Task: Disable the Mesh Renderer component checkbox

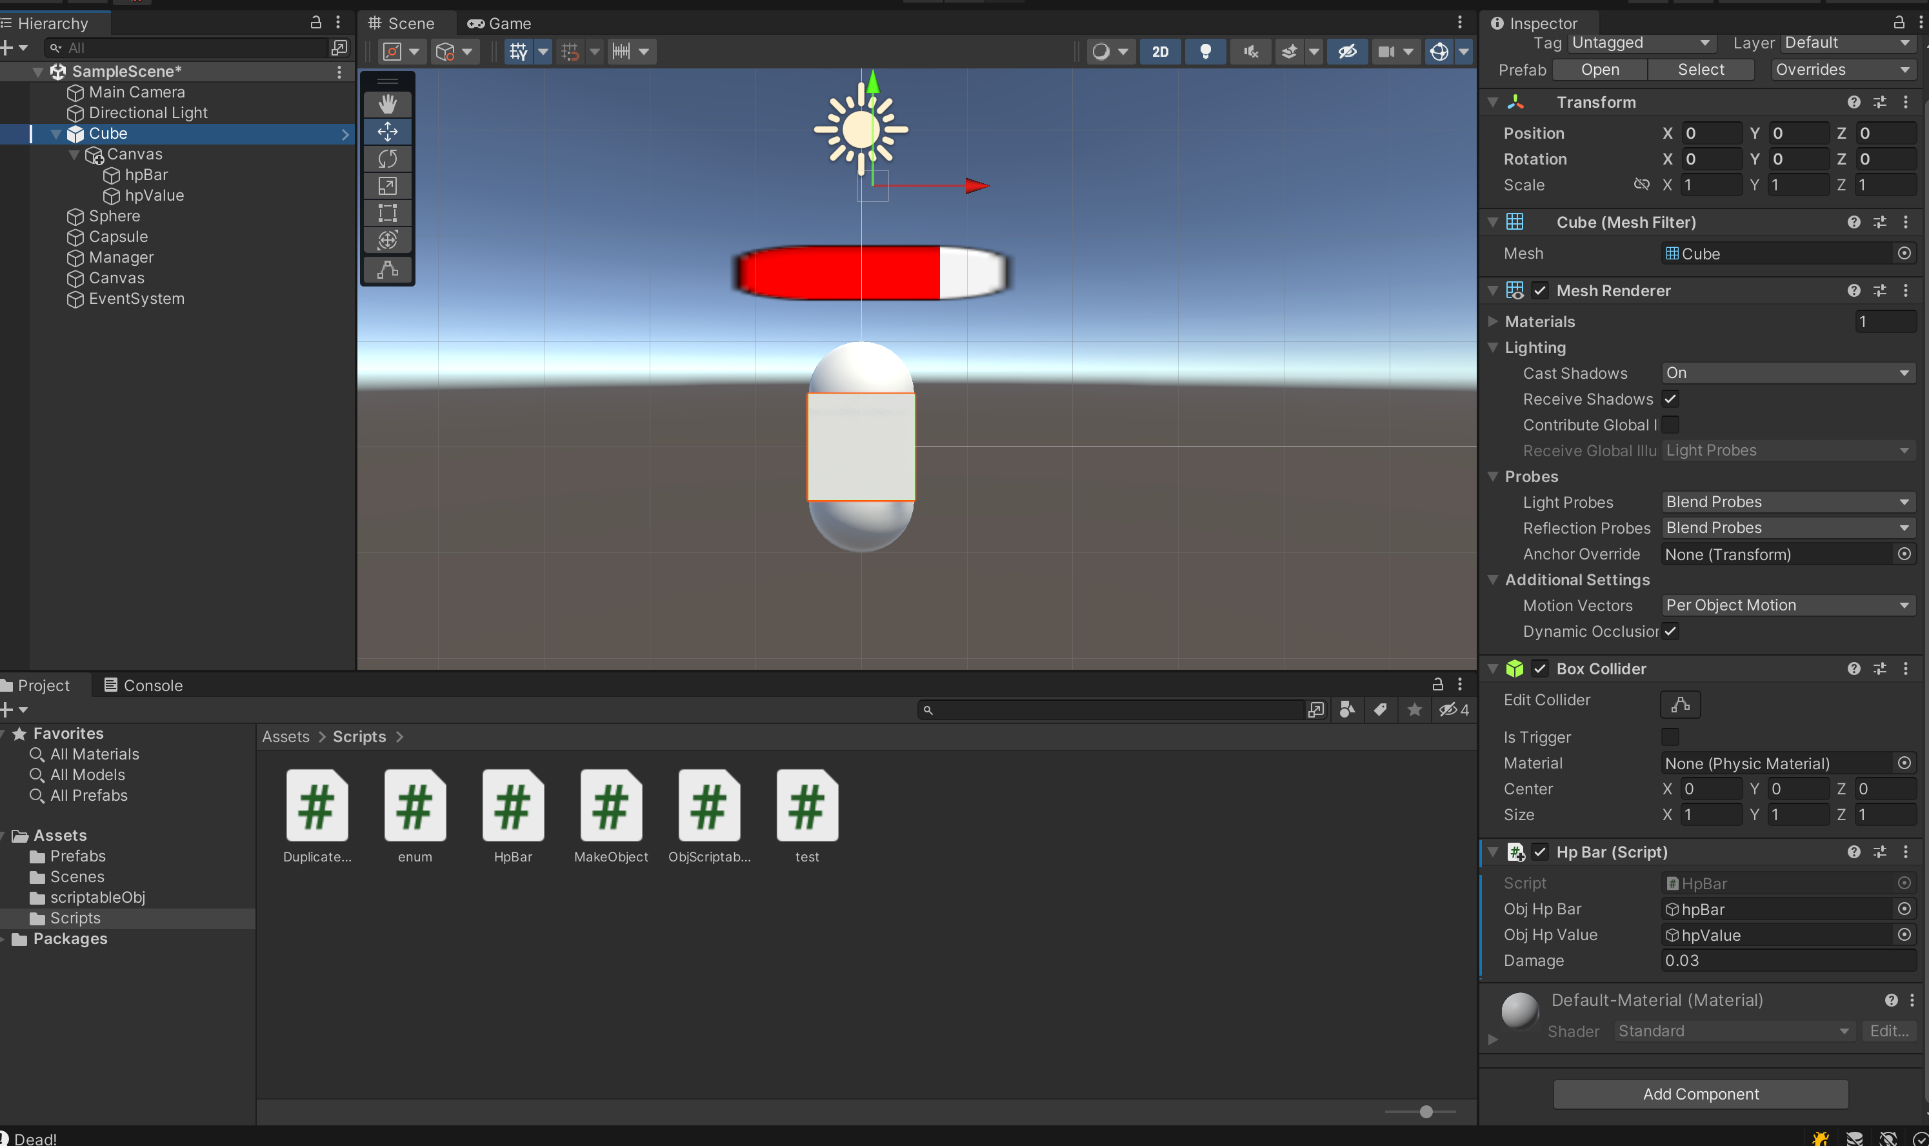Action: point(1540,290)
